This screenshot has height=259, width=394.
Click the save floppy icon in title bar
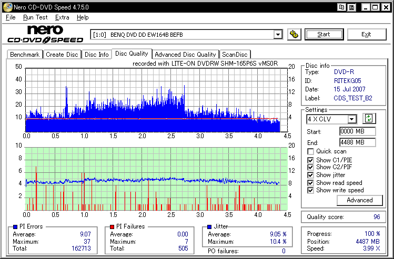(352, 7)
